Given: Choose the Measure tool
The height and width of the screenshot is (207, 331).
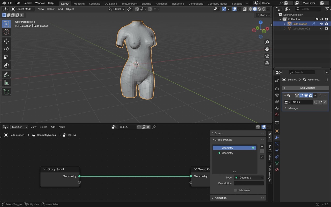Looking at the screenshot, I should pos(6,83).
